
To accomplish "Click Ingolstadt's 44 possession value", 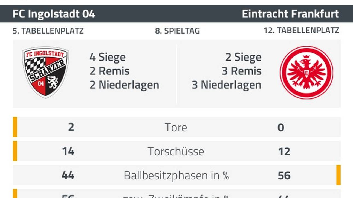I will 68,175.
